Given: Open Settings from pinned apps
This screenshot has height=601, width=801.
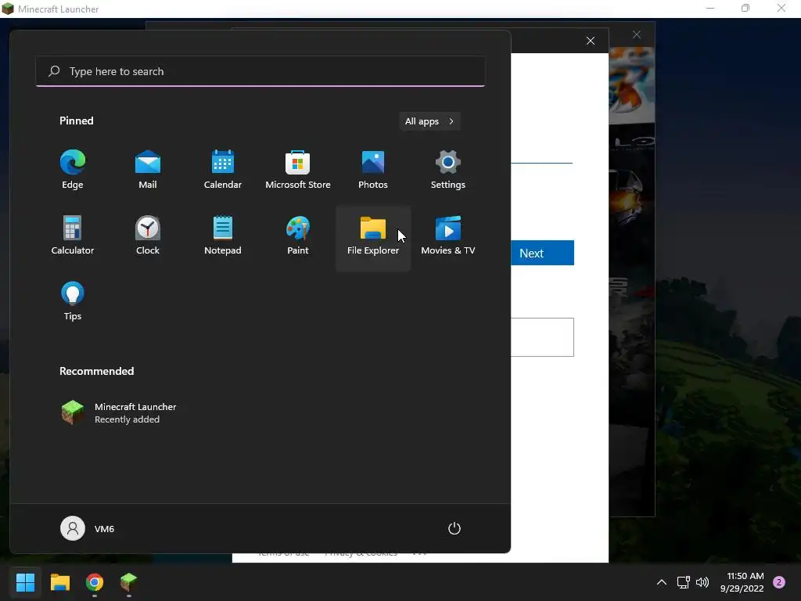Looking at the screenshot, I should [448, 170].
